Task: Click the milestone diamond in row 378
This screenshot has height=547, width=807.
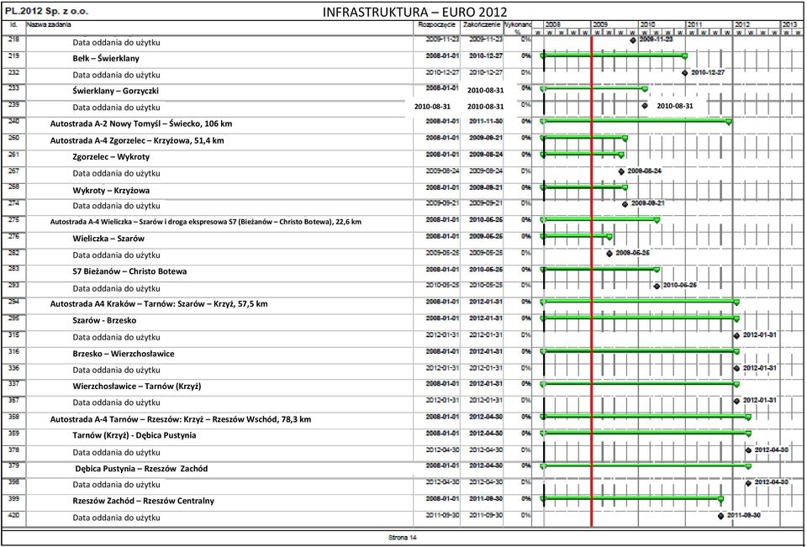Action: (748, 450)
